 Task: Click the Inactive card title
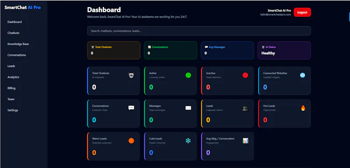pyautogui.click(x=211, y=73)
